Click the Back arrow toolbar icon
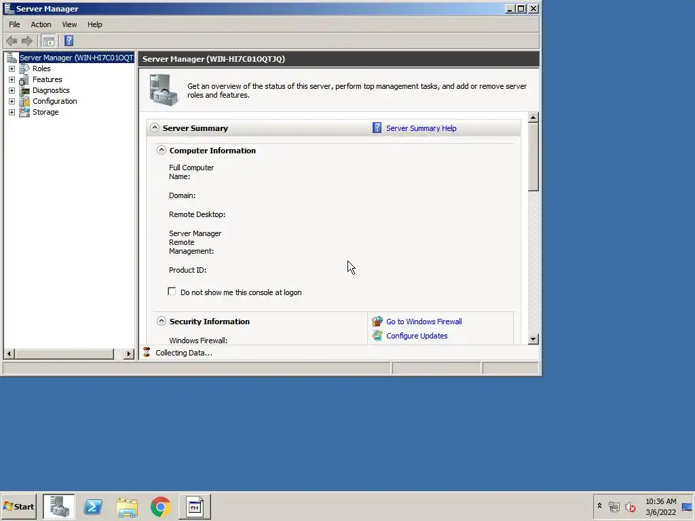 tap(12, 41)
